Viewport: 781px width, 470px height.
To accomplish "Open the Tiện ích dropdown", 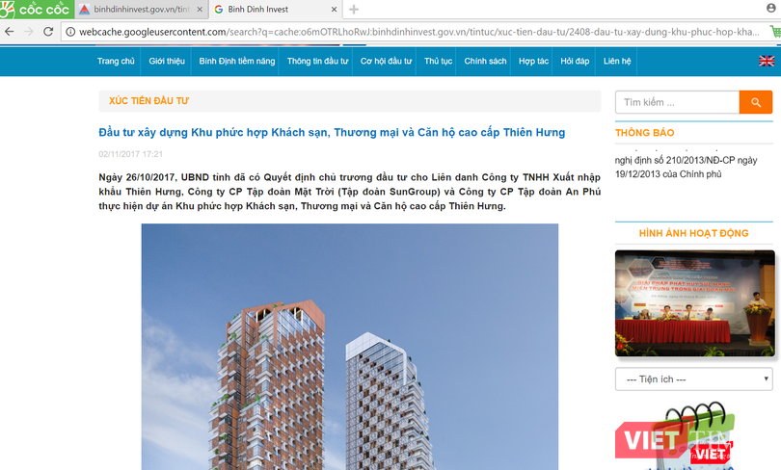I will pos(692,379).
